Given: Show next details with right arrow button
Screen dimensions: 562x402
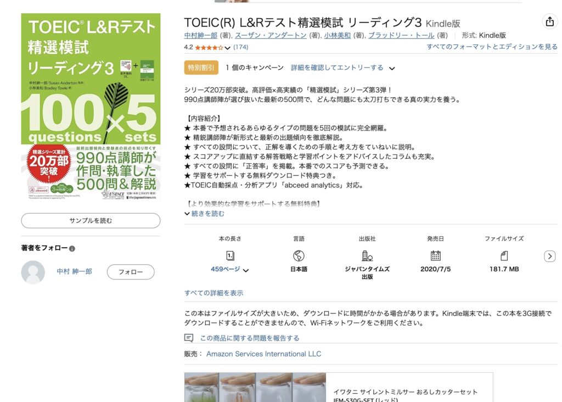Looking at the screenshot, I should (549, 256).
